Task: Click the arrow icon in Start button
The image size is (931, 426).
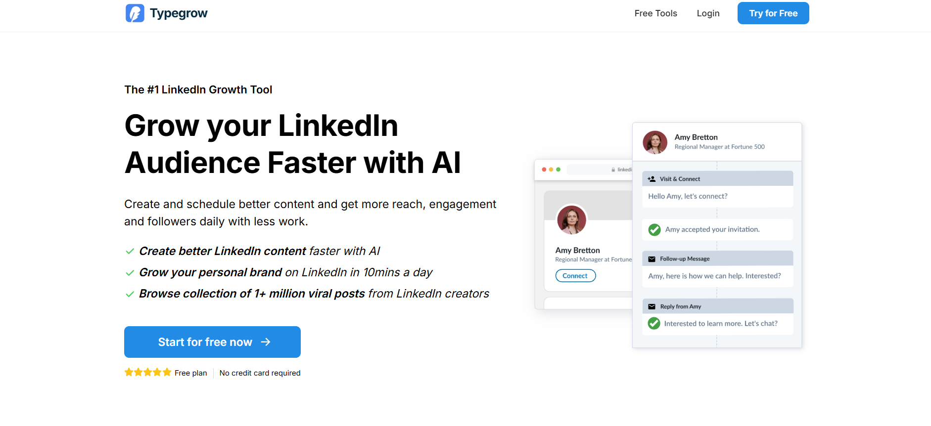Action: point(266,342)
